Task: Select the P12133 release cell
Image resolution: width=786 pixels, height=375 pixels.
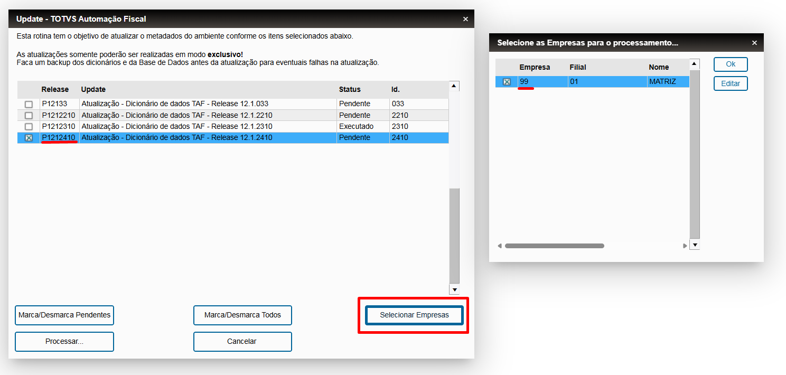Action: 60,104
